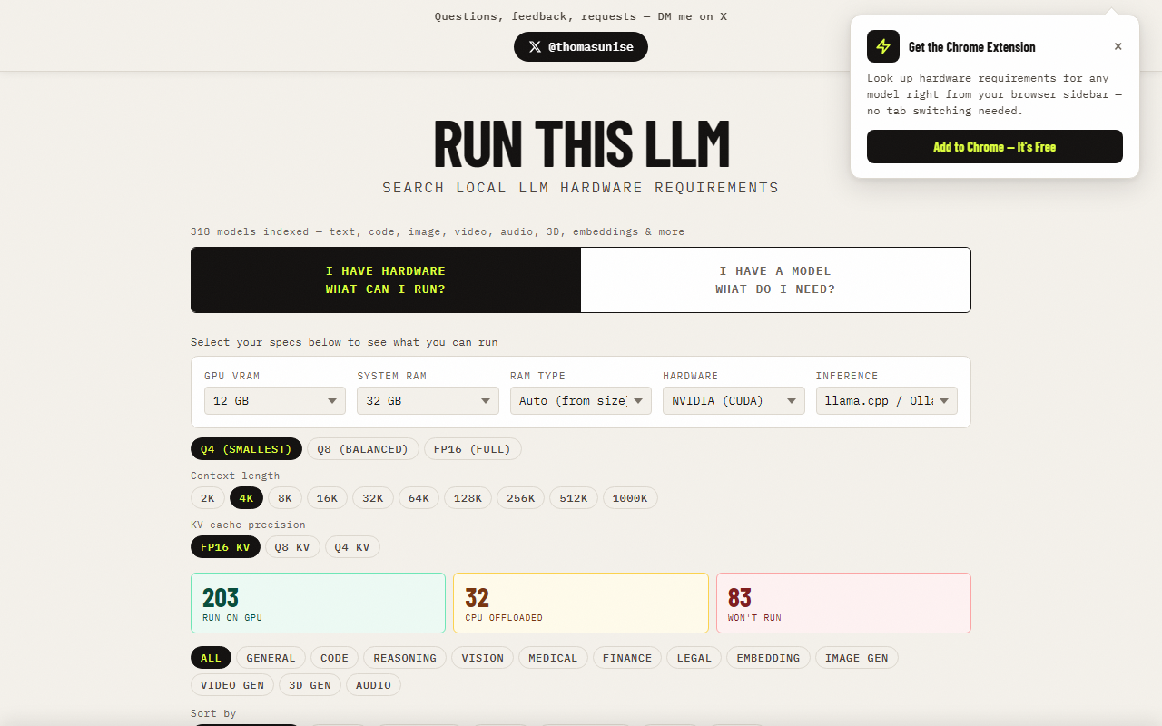
Task: Choose Q8 KV cache precision
Action: click(292, 547)
